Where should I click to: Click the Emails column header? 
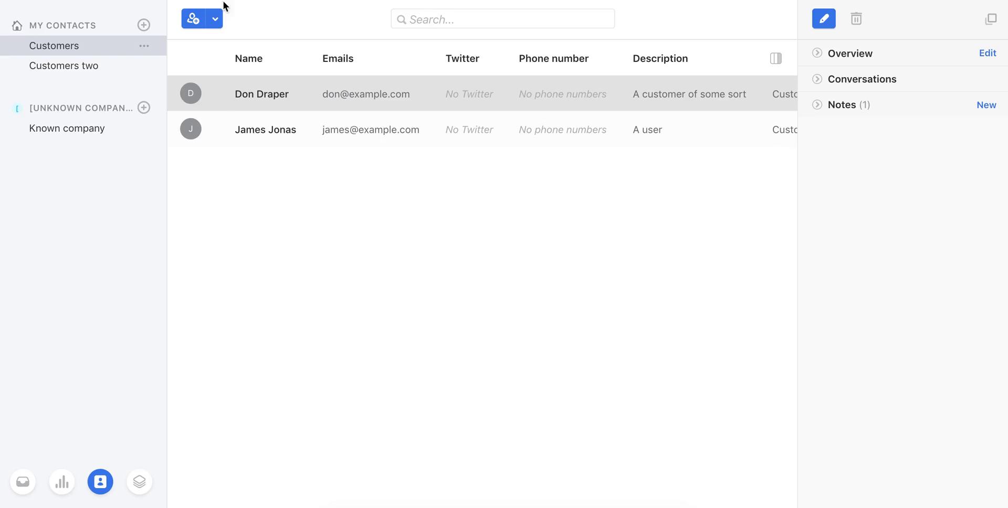pos(338,58)
